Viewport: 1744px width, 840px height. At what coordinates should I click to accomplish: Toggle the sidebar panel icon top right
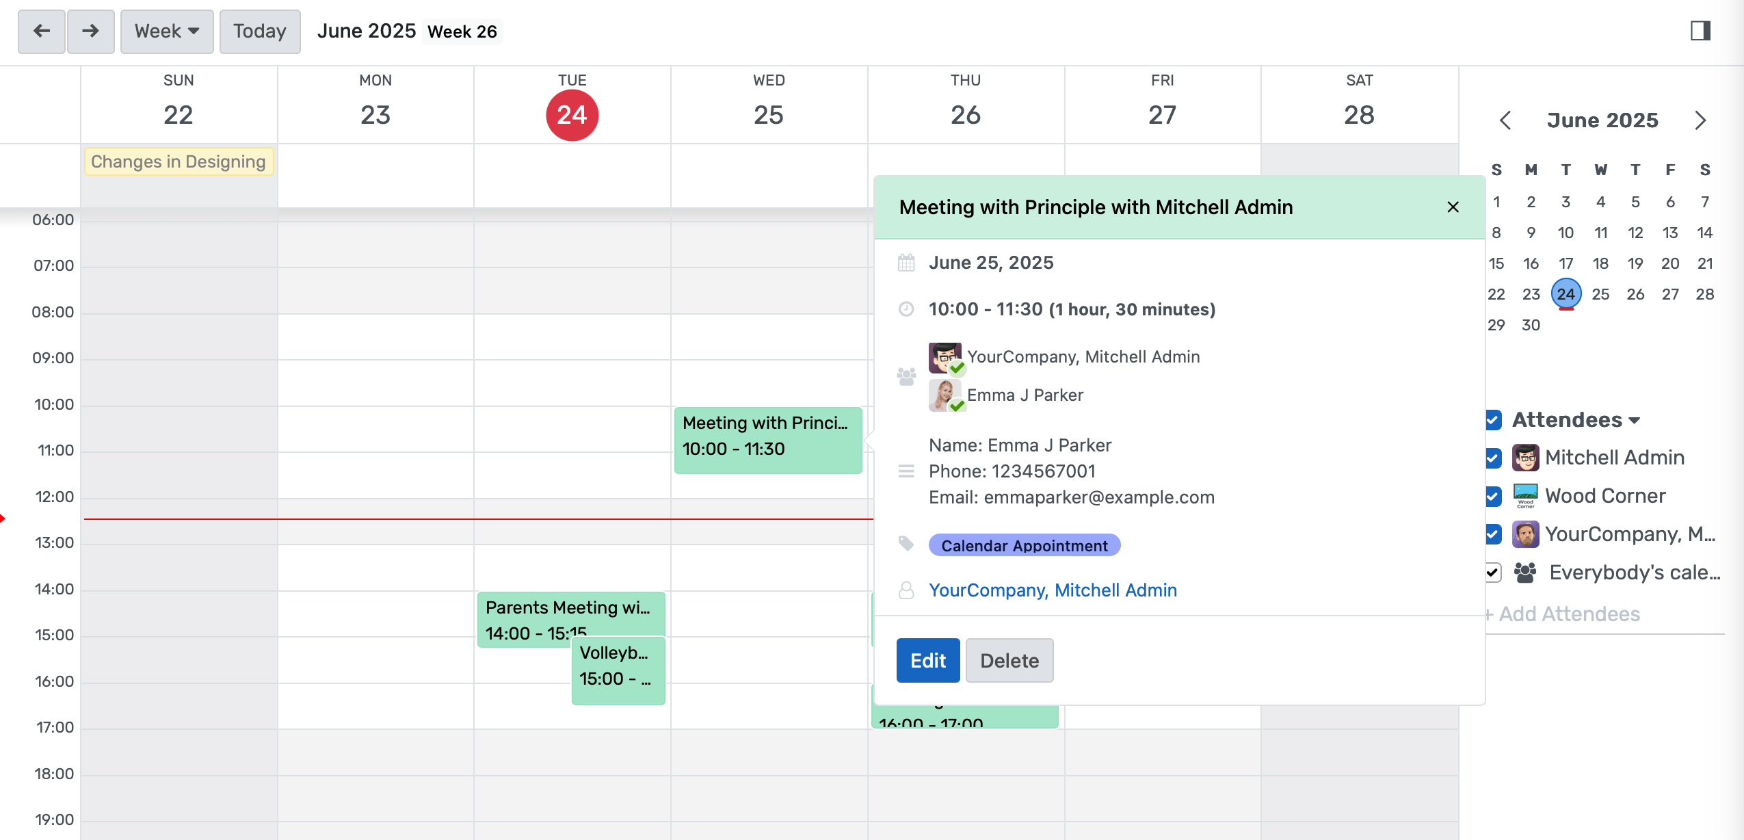(1701, 31)
